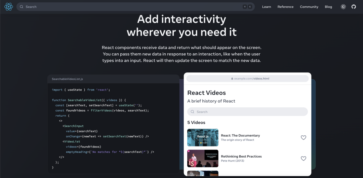Click the lock icon in address bar
Viewport: 363px width, 178px height.
pos(232,78)
